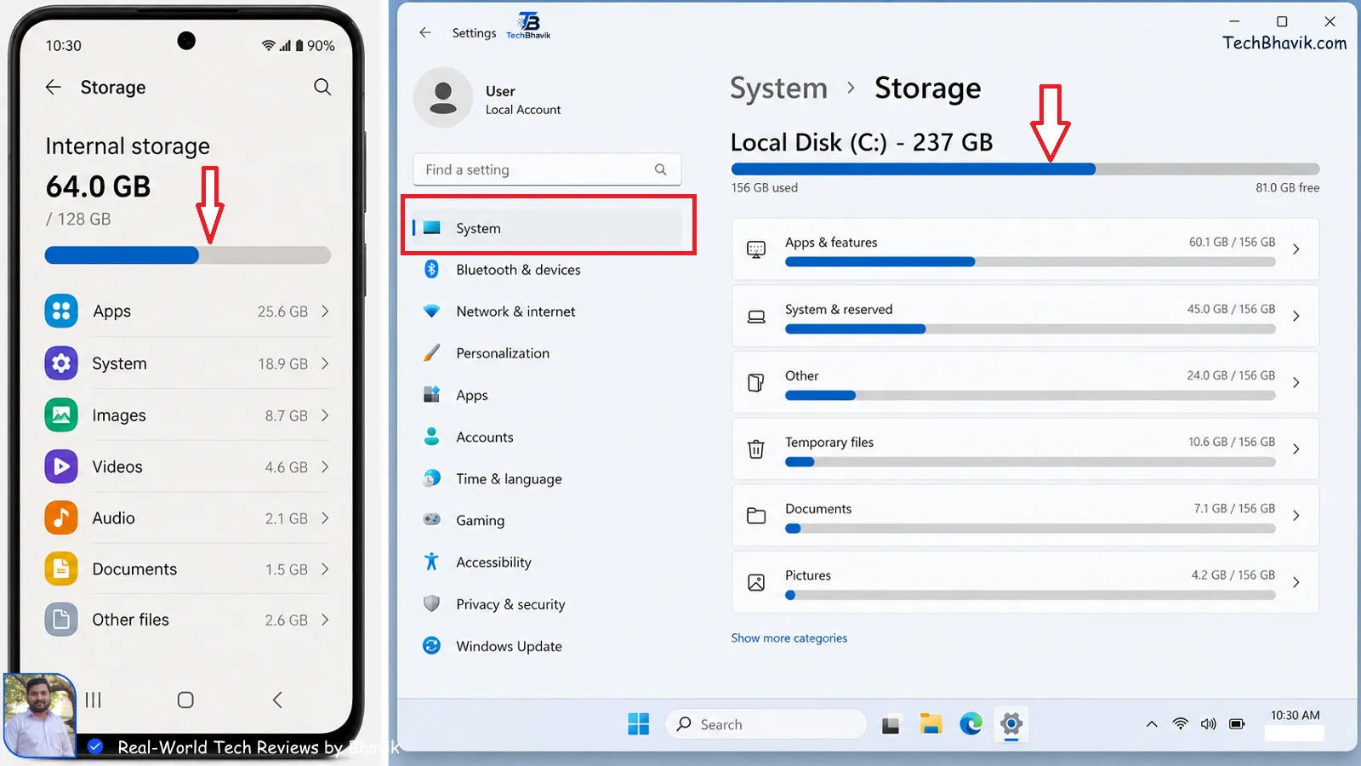The height and width of the screenshot is (766, 1361).
Task: Open phone Apps 25.6 GB chevron
Action: pyautogui.click(x=325, y=312)
